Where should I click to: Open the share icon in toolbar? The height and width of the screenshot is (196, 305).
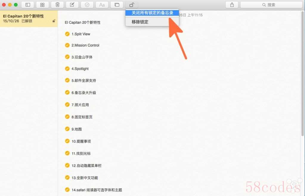point(232,5)
